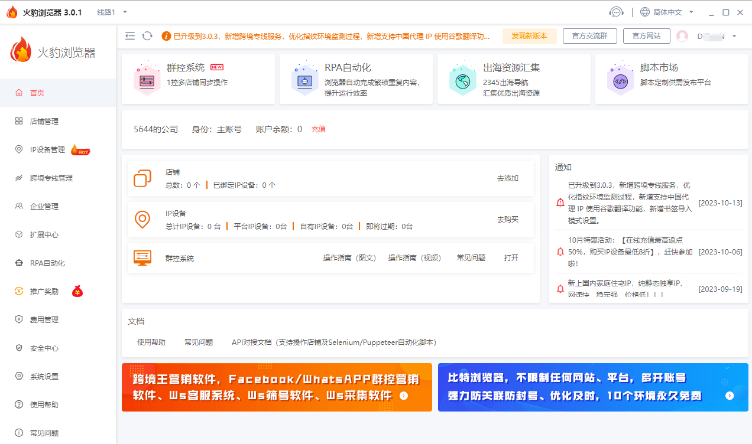Go to IP设备管理 in the sidebar

[58, 149]
